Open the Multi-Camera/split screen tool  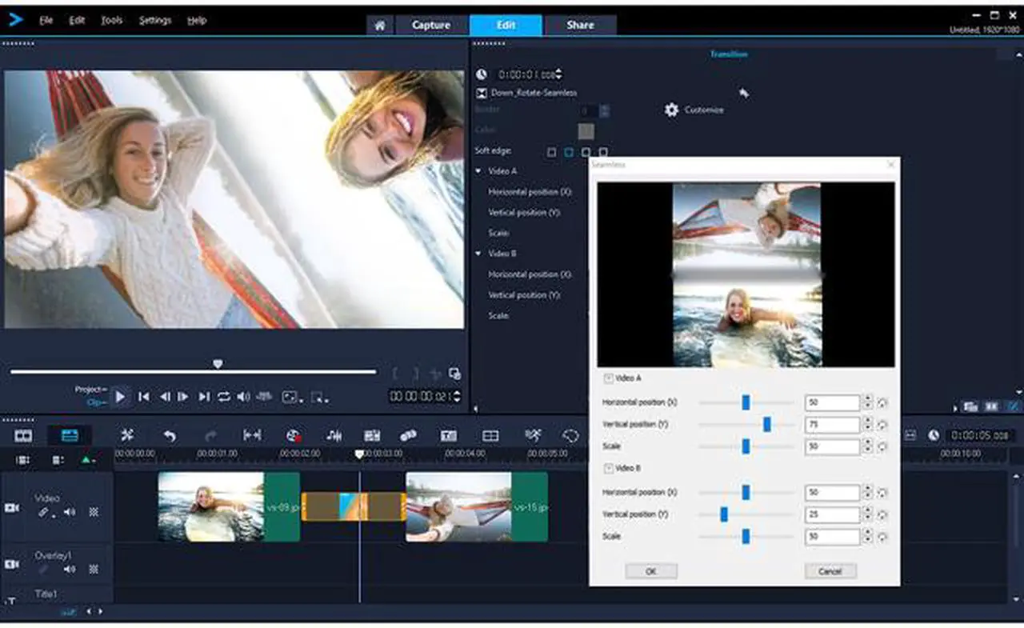(x=490, y=435)
